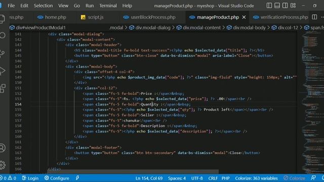Toggle bottom panel layout icon

pyautogui.click(x=277, y=6)
